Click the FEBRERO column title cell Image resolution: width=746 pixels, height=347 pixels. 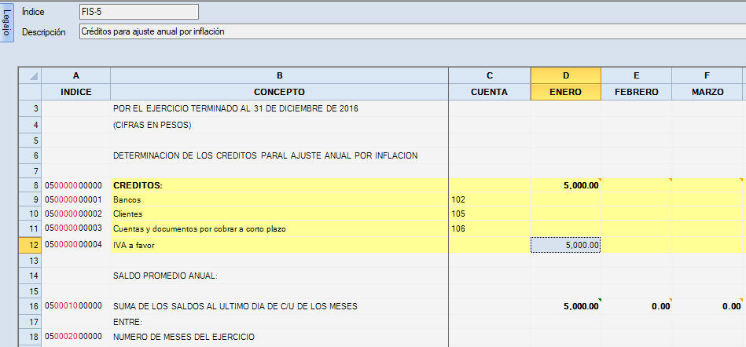(636, 92)
